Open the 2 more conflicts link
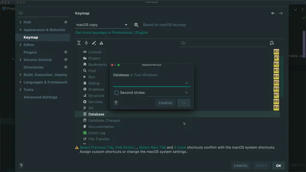This screenshot has height=172, width=306. coord(180,148)
